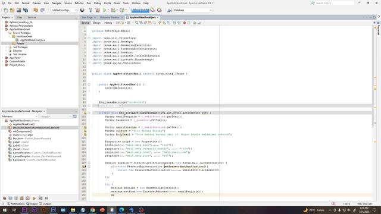
Task: Click the New Project toolbar icon
Action: point(12,10)
